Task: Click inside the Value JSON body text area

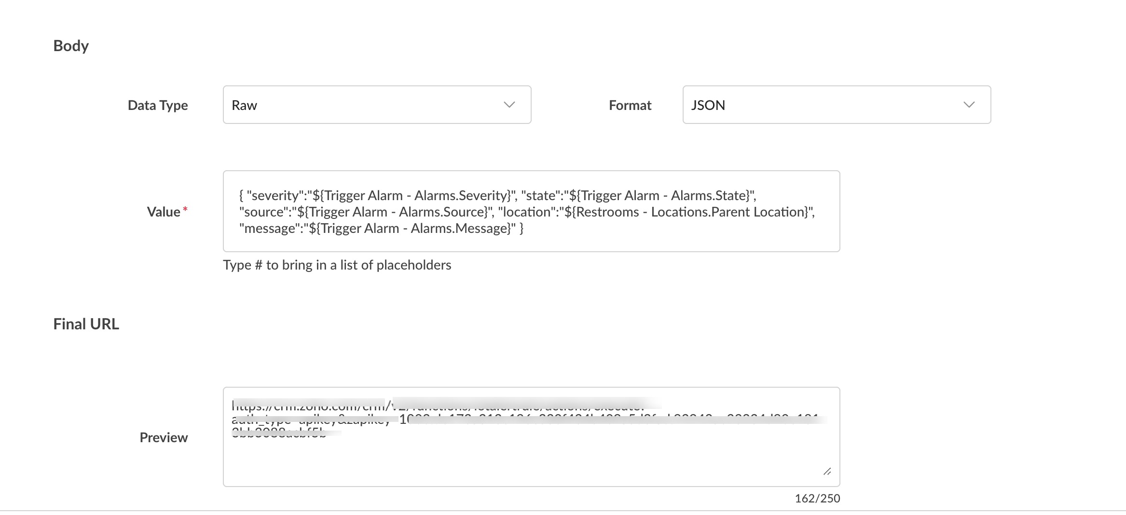Action: pyautogui.click(x=531, y=211)
